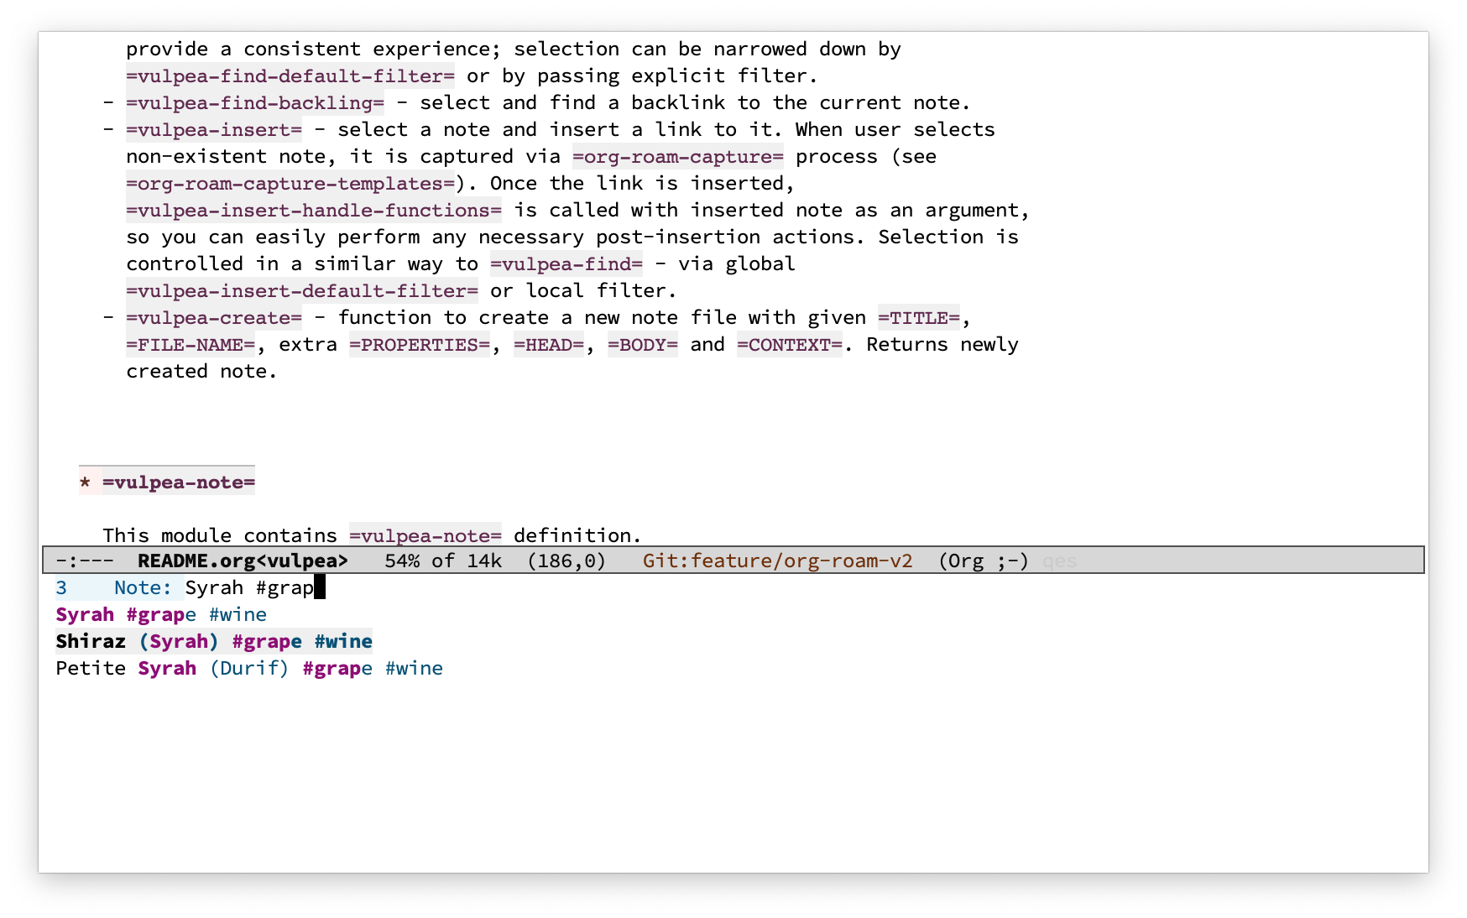1467x918 pixels.
Task: Click the '=BODY=' parameter text
Action: [x=643, y=344]
